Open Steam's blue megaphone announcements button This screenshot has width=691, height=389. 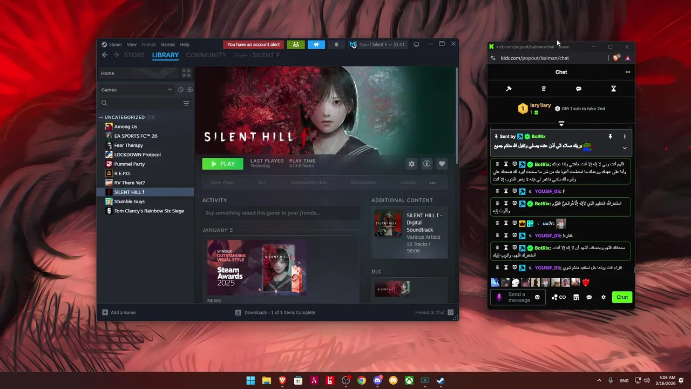316,44
